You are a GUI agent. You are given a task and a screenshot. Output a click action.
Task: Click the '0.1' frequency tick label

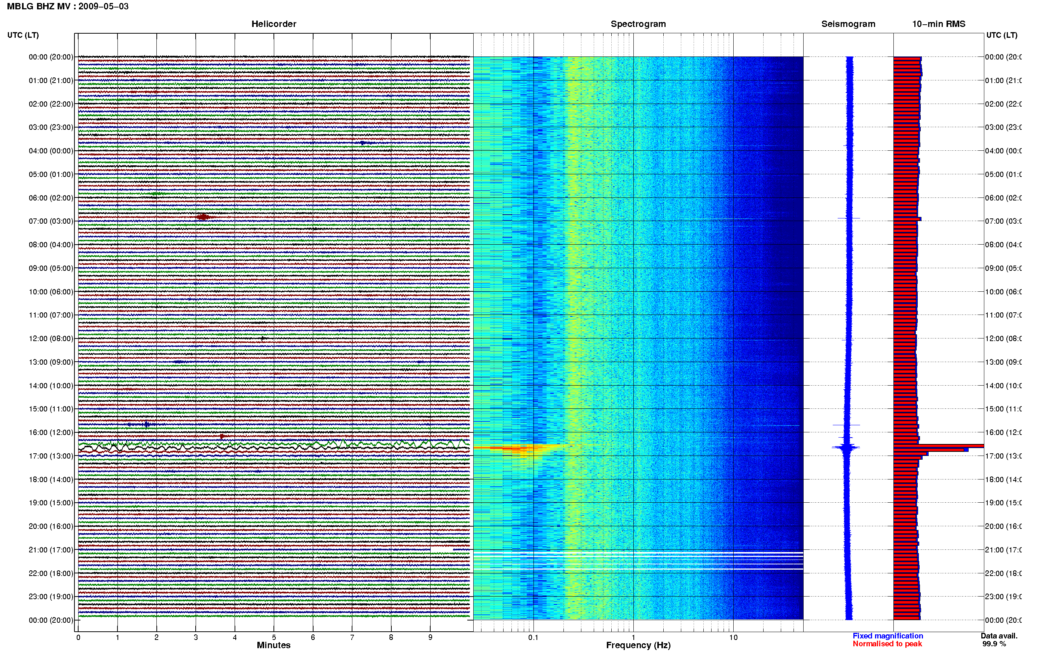(533, 637)
